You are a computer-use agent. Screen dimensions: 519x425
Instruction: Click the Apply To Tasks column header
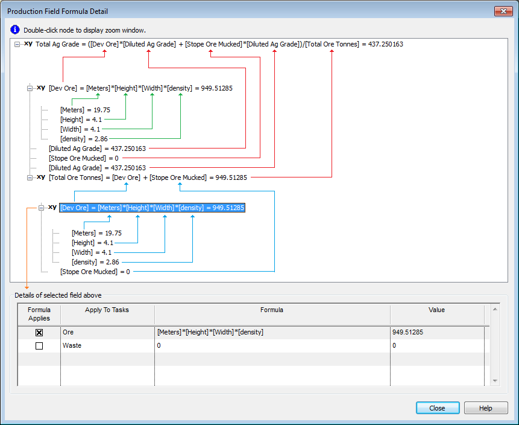point(107,310)
